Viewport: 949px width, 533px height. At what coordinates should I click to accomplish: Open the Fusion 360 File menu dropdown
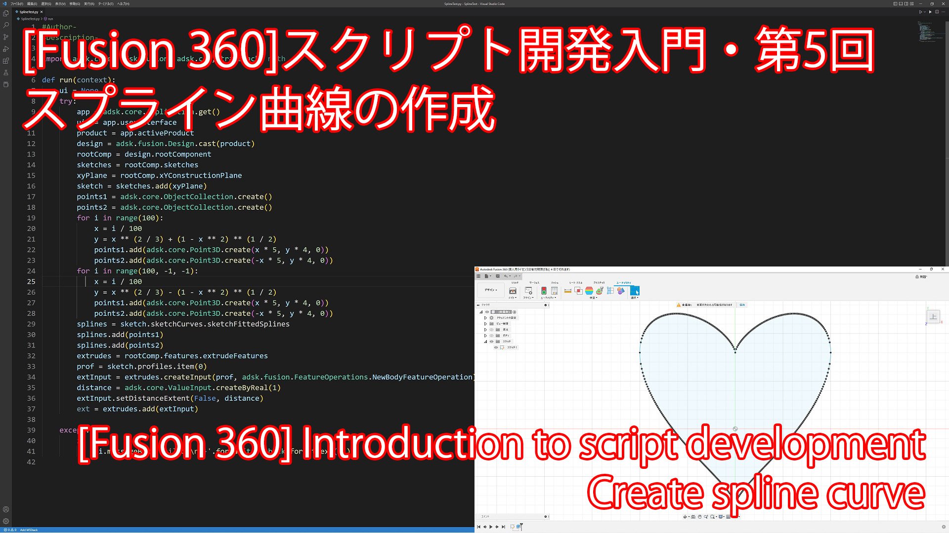click(487, 276)
